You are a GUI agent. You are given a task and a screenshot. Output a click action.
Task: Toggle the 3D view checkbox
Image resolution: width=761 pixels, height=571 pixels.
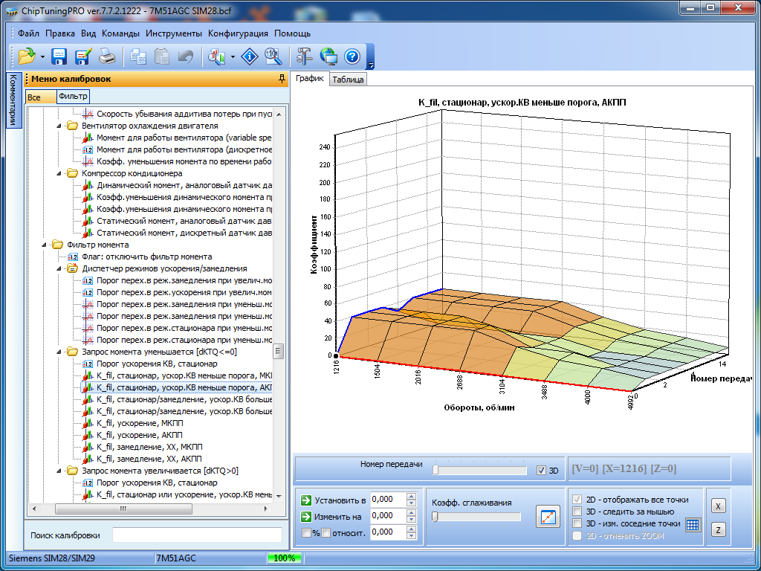click(x=541, y=470)
